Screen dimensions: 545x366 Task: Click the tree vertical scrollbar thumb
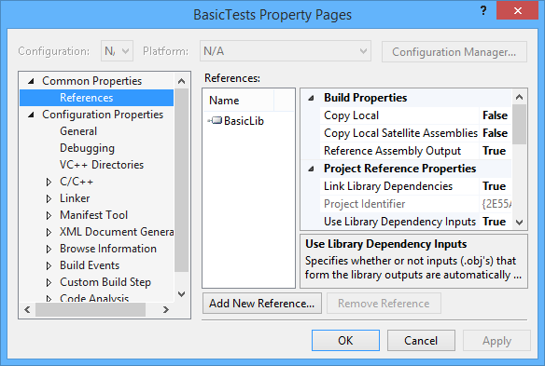click(x=181, y=180)
